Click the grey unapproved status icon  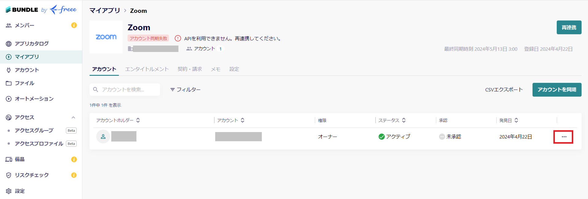click(442, 137)
